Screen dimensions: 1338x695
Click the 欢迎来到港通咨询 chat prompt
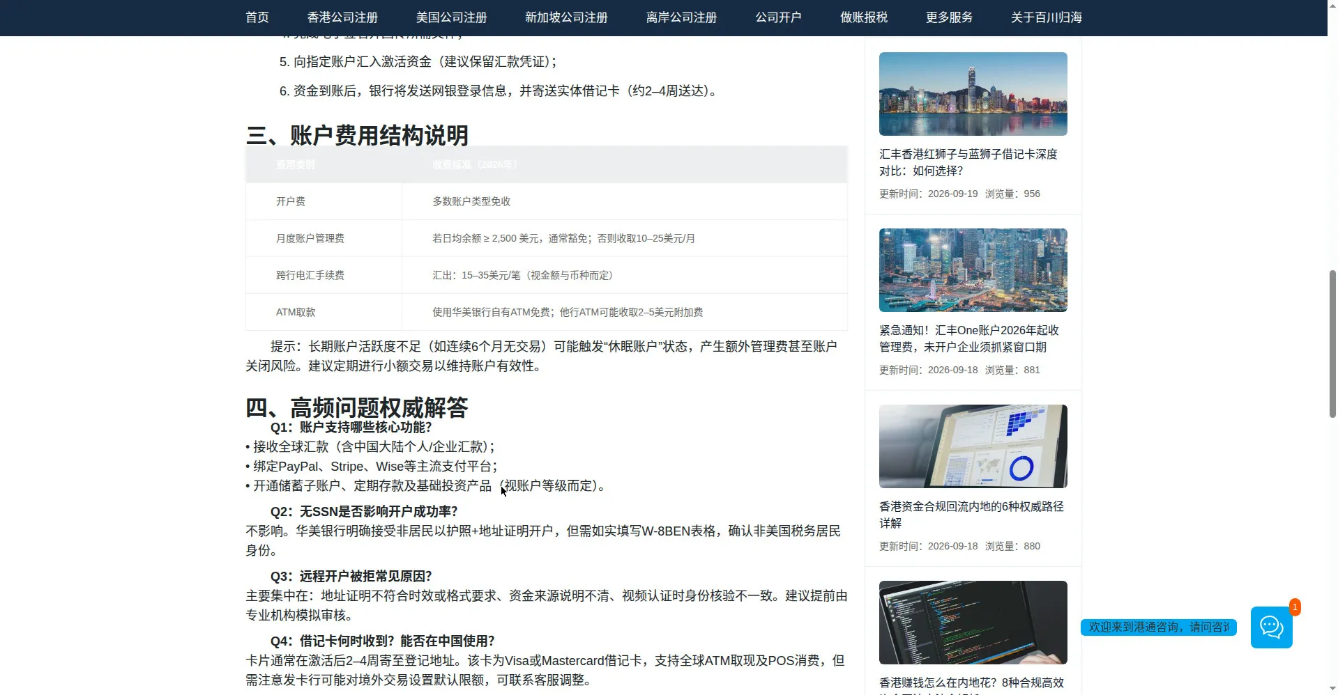[1159, 627]
